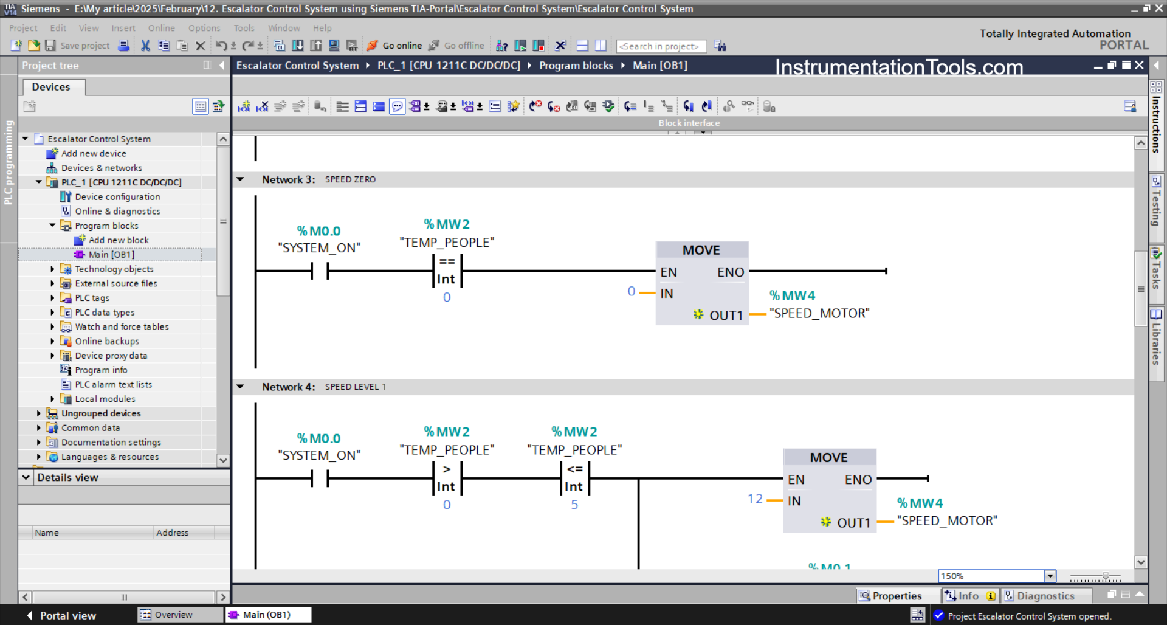This screenshot has height=625, width=1167.
Task: Click the project tree vertical scrollbar
Action: 223,221
